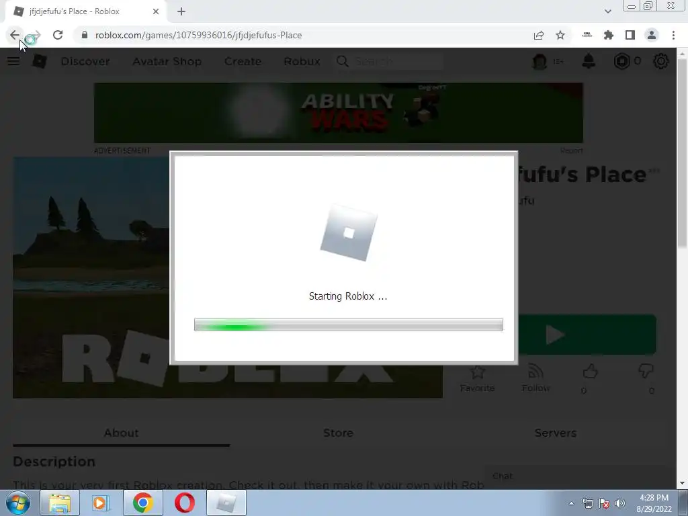Click the Roblox taskbar icon
This screenshot has height=516, width=688.
pyautogui.click(x=226, y=503)
